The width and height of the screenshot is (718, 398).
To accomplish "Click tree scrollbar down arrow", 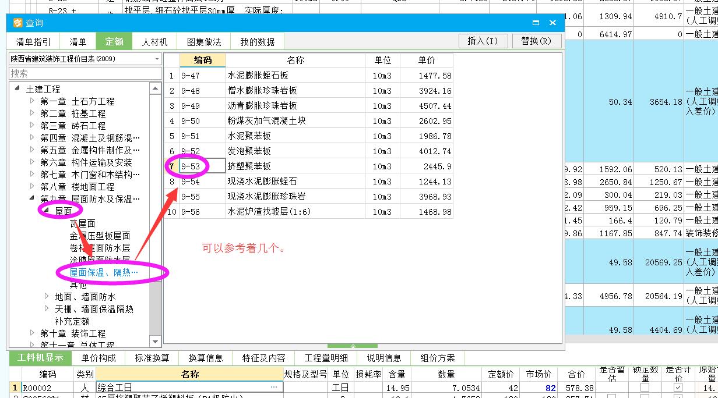I will [x=155, y=342].
